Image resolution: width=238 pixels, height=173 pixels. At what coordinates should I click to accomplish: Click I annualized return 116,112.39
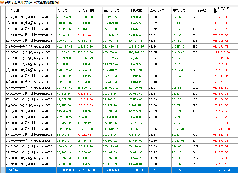tap(136, 47)
